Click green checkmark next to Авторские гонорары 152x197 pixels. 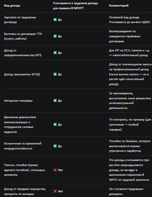[55, 100]
